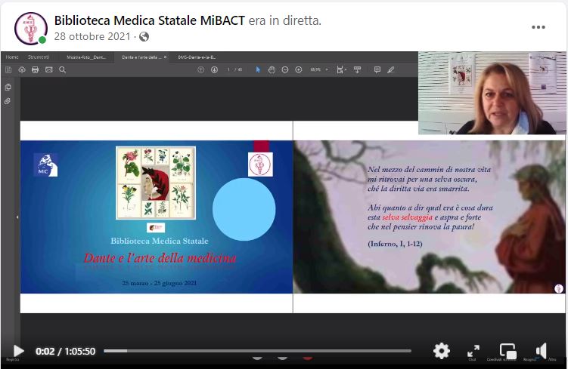
Task: Click the search magnifier in PDF toolbar
Action: tap(63, 69)
